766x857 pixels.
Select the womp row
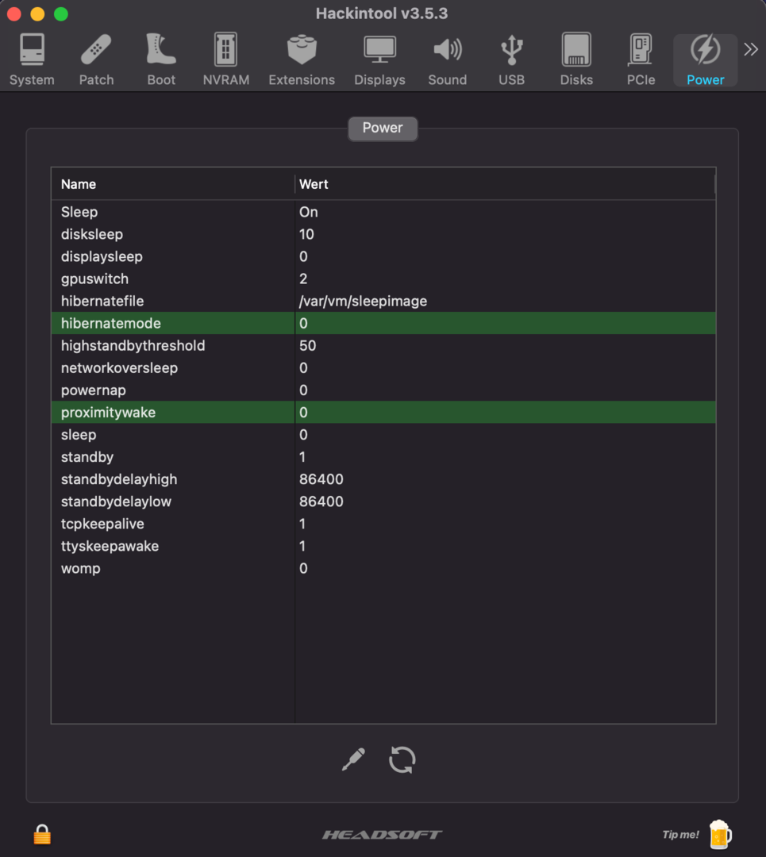pyautogui.click(x=383, y=568)
